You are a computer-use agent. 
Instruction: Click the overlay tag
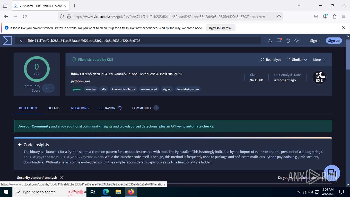tap(91, 89)
